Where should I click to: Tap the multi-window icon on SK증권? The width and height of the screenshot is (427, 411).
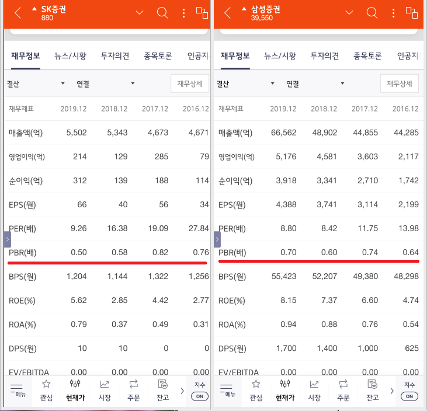pos(202,13)
